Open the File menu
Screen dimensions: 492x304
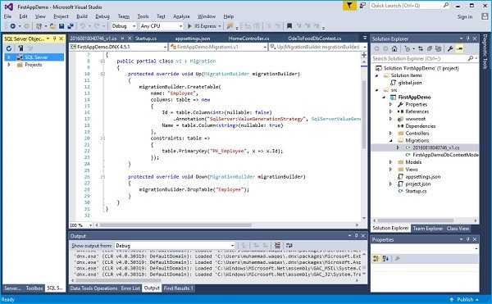pos(8,16)
